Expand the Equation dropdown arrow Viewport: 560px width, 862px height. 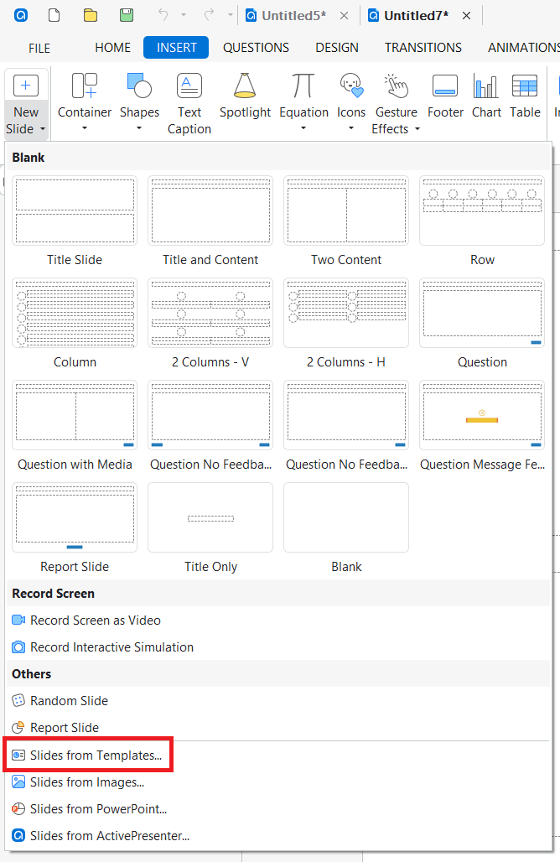[303, 128]
